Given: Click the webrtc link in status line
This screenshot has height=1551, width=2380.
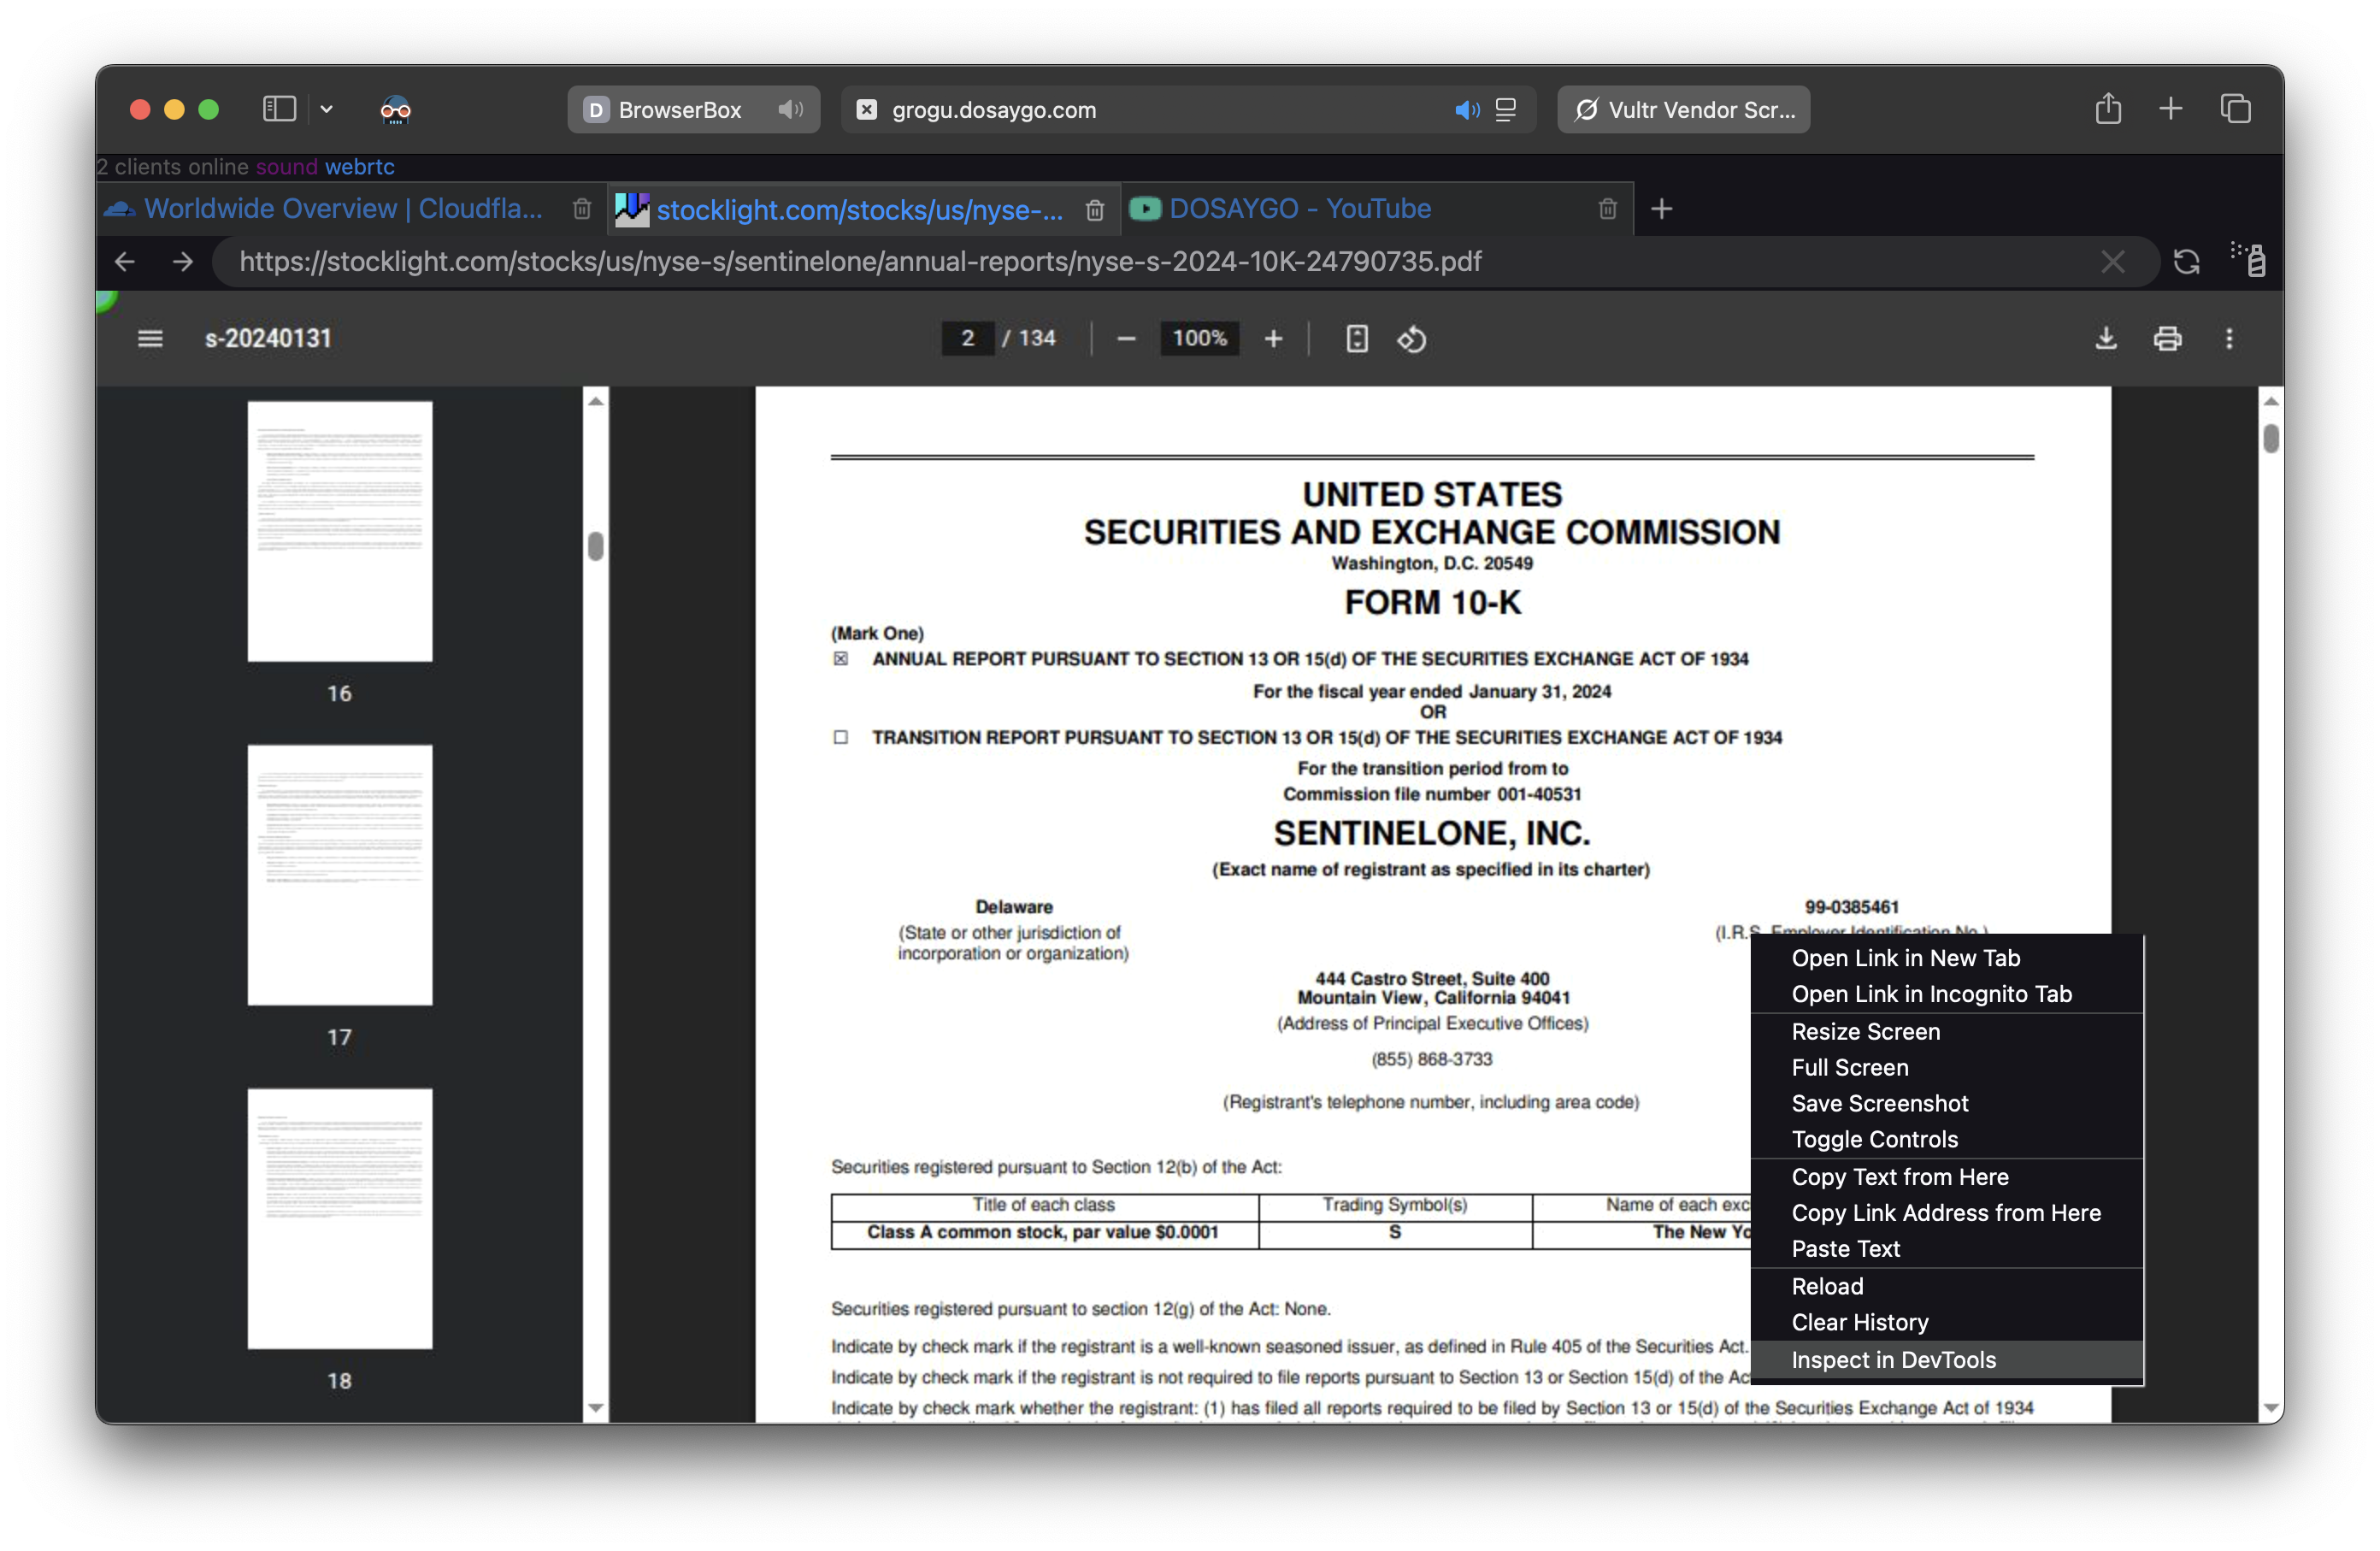Looking at the screenshot, I should [x=360, y=167].
